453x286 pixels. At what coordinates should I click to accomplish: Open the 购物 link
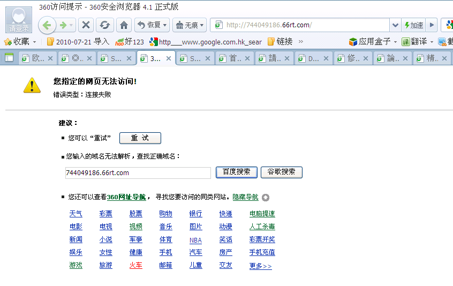pos(166,214)
